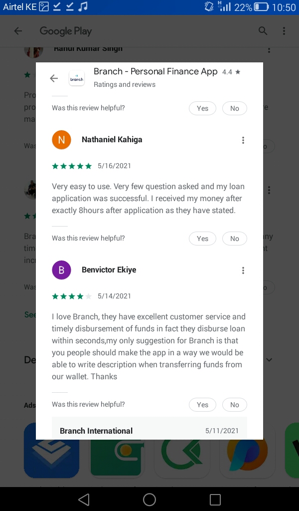Tap Nathaniel Kahiga's orange avatar
The height and width of the screenshot is (511, 299).
click(61, 140)
